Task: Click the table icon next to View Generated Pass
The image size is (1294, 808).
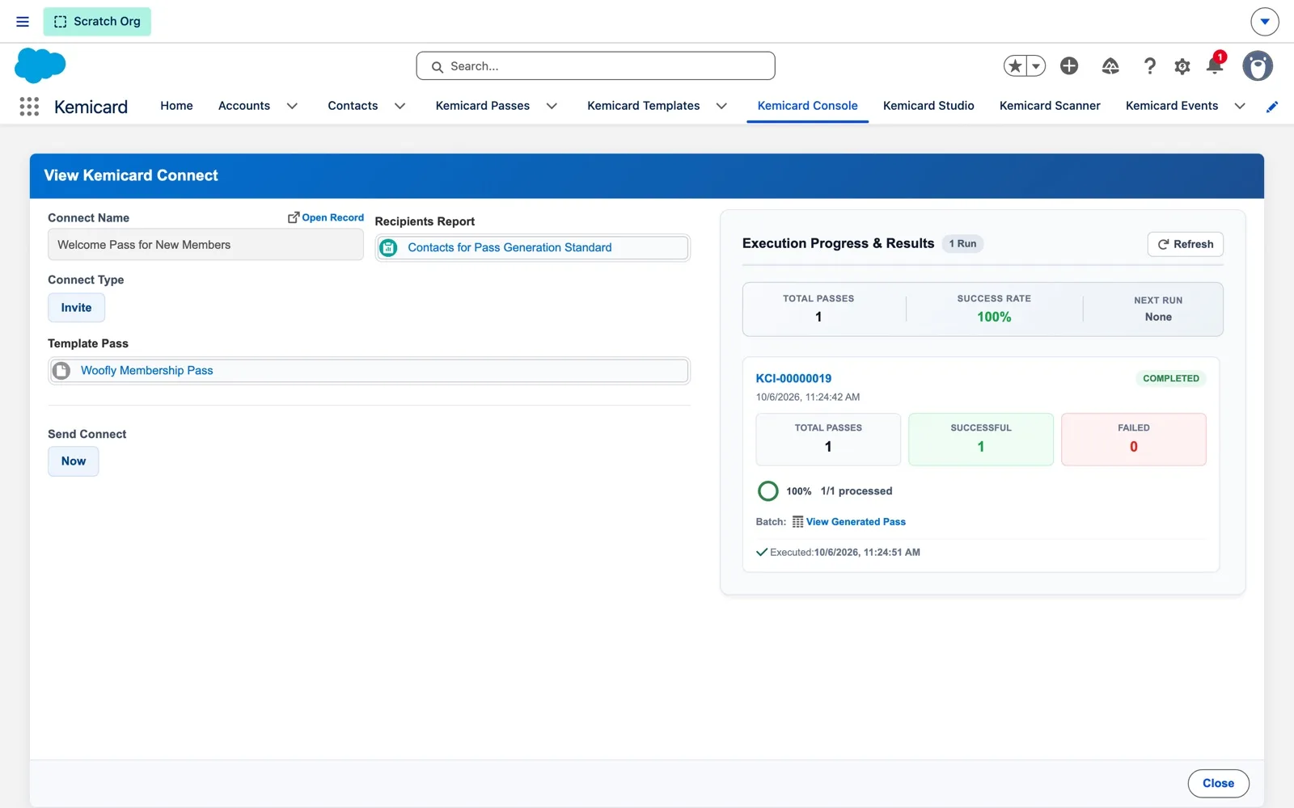Action: pyautogui.click(x=798, y=522)
